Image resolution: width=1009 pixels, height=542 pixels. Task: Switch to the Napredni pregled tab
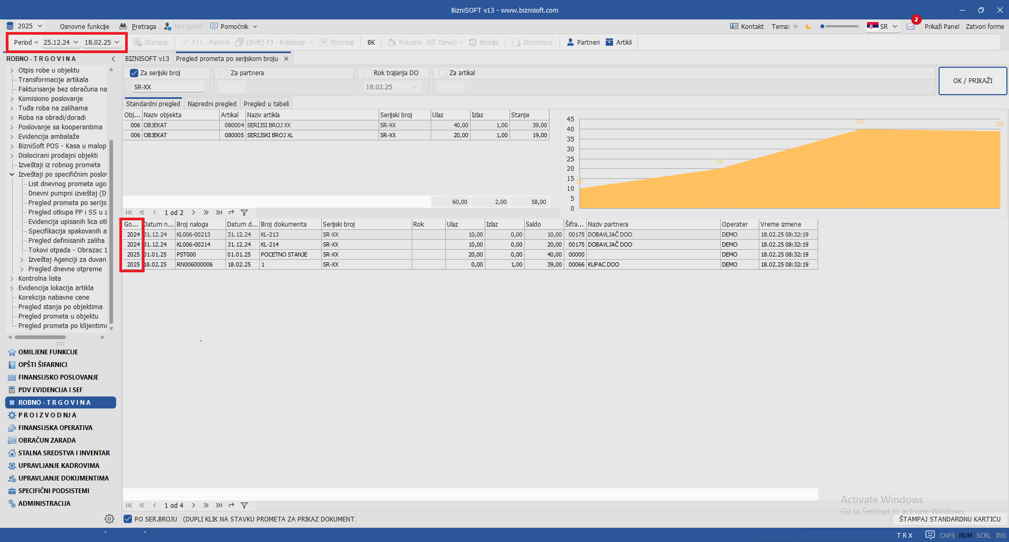point(212,104)
